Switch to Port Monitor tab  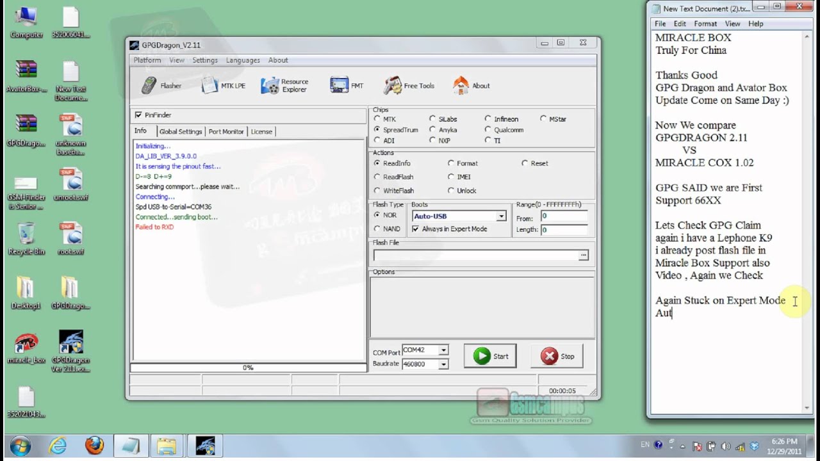pos(226,132)
